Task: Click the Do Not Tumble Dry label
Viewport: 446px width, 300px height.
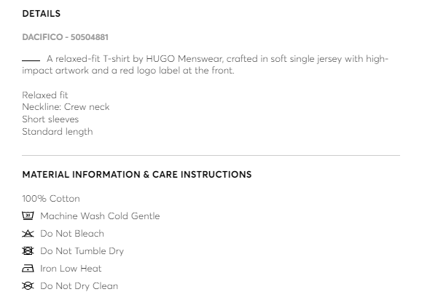Action: pyautogui.click(x=82, y=251)
